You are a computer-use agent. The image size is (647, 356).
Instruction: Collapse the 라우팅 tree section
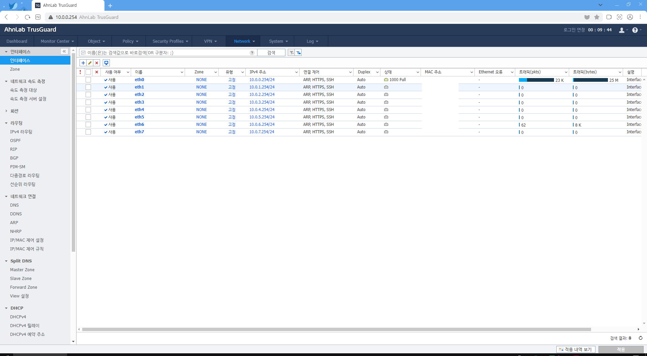pyautogui.click(x=6, y=123)
